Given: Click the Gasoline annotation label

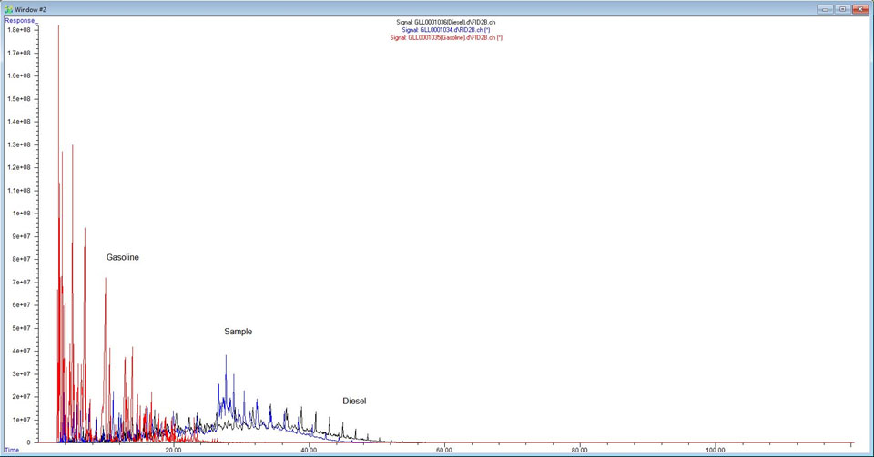Looking at the screenshot, I should tap(123, 258).
